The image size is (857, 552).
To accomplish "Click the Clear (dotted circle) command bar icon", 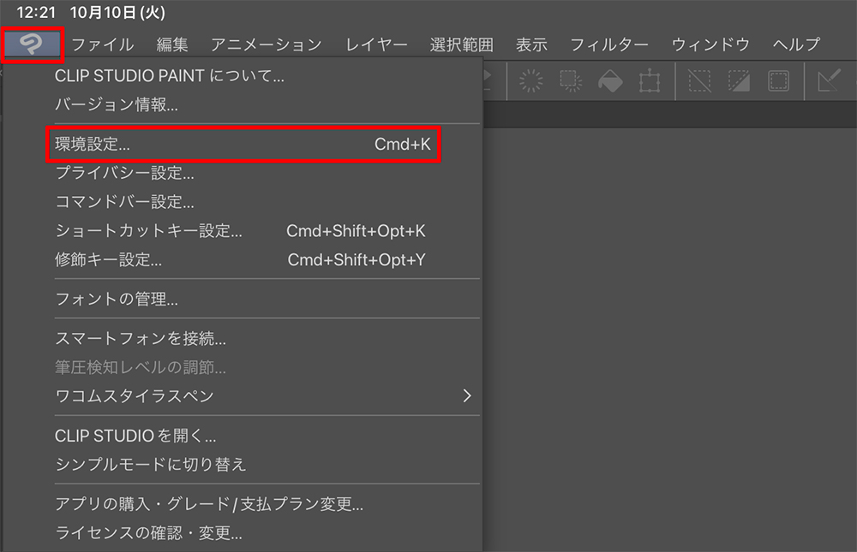I will point(531,81).
